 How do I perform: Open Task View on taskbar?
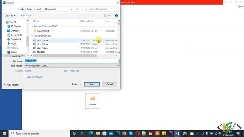83,134
